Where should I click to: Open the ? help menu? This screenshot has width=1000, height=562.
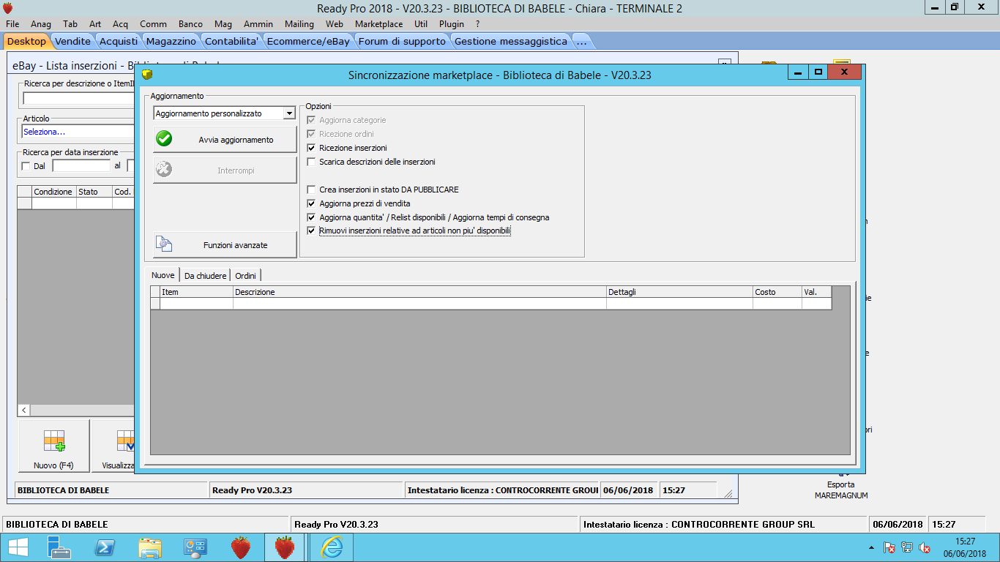(477, 24)
